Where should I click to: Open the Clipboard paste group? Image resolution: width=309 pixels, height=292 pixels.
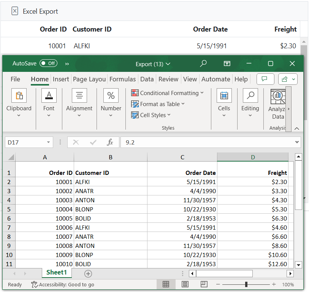pyautogui.click(x=19, y=95)
